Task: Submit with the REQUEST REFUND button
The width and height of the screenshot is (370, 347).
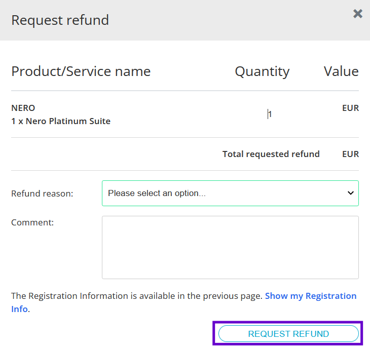Action: coord(288,333)
